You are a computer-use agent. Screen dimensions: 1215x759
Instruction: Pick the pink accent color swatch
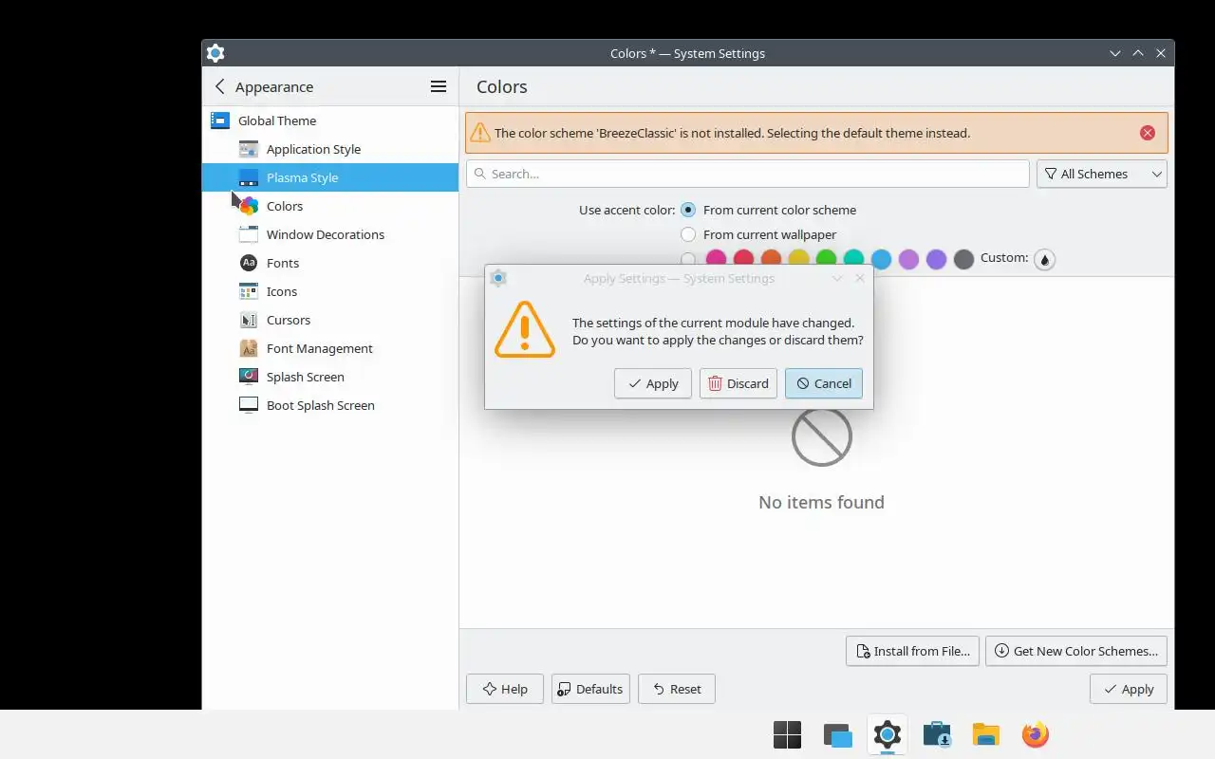pos(716,259)
